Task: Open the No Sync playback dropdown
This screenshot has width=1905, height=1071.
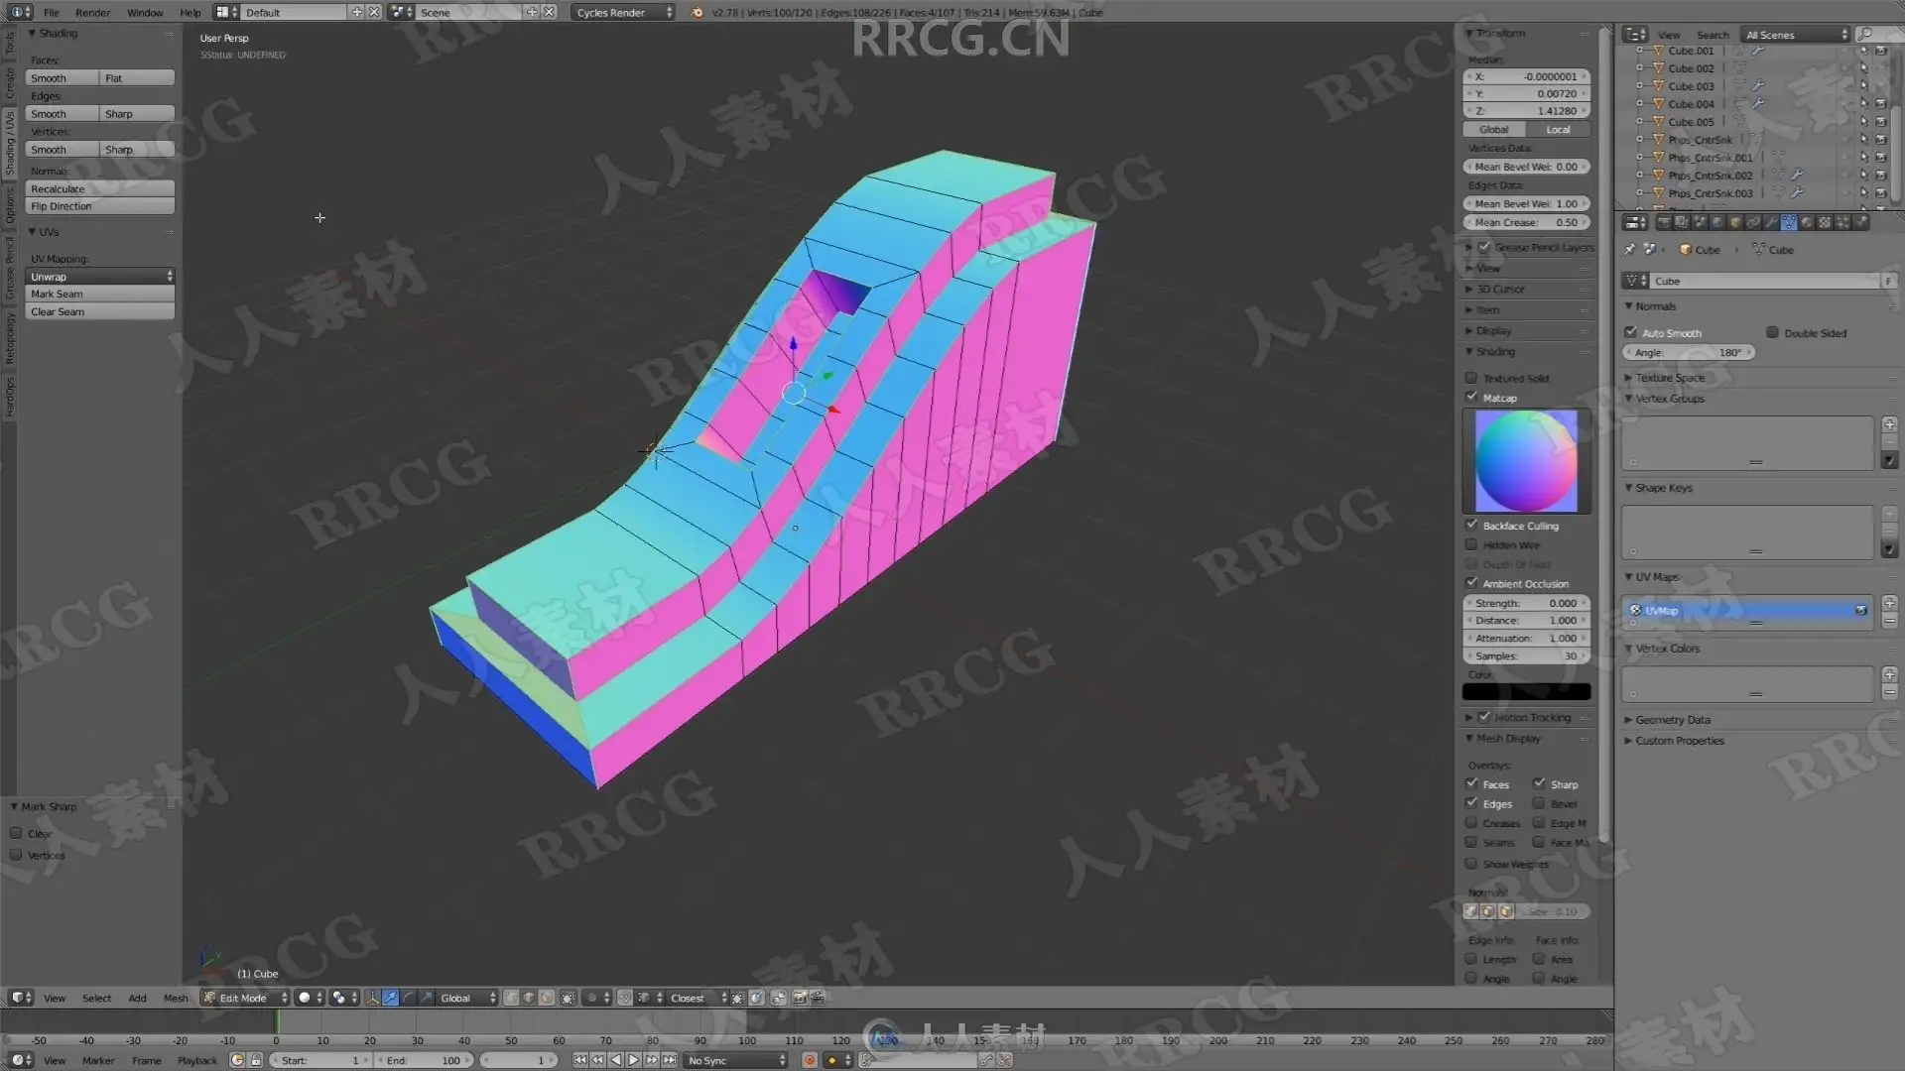Action: pos(735,1060)
